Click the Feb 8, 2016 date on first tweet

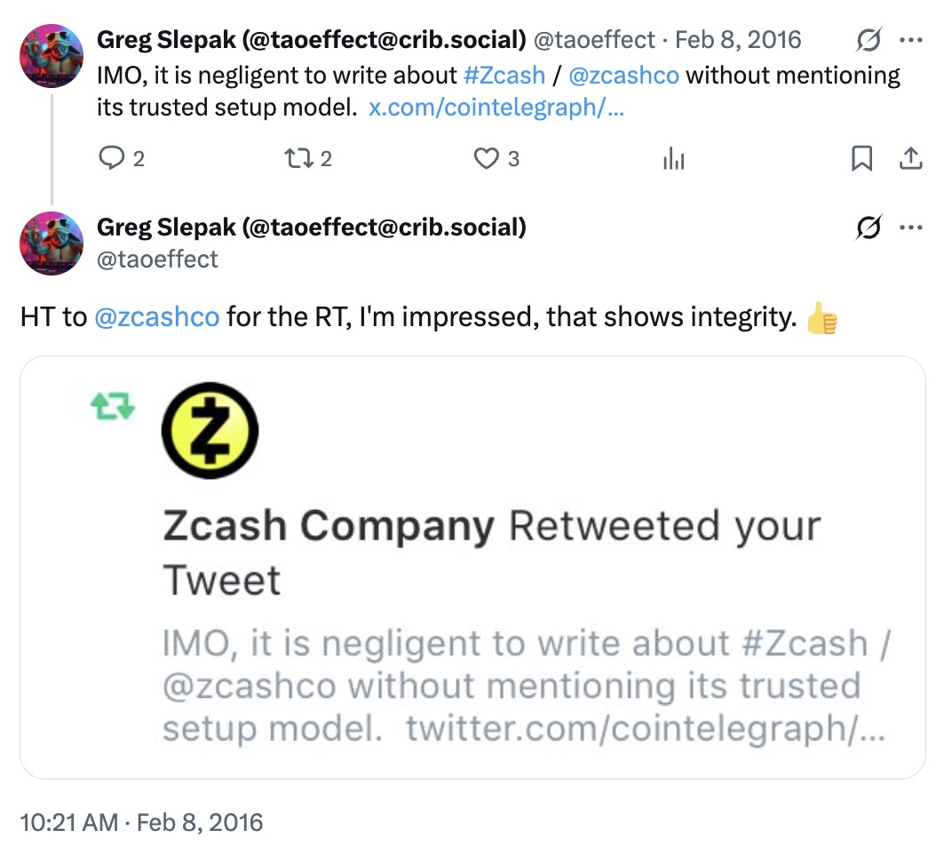click(737, 40)
